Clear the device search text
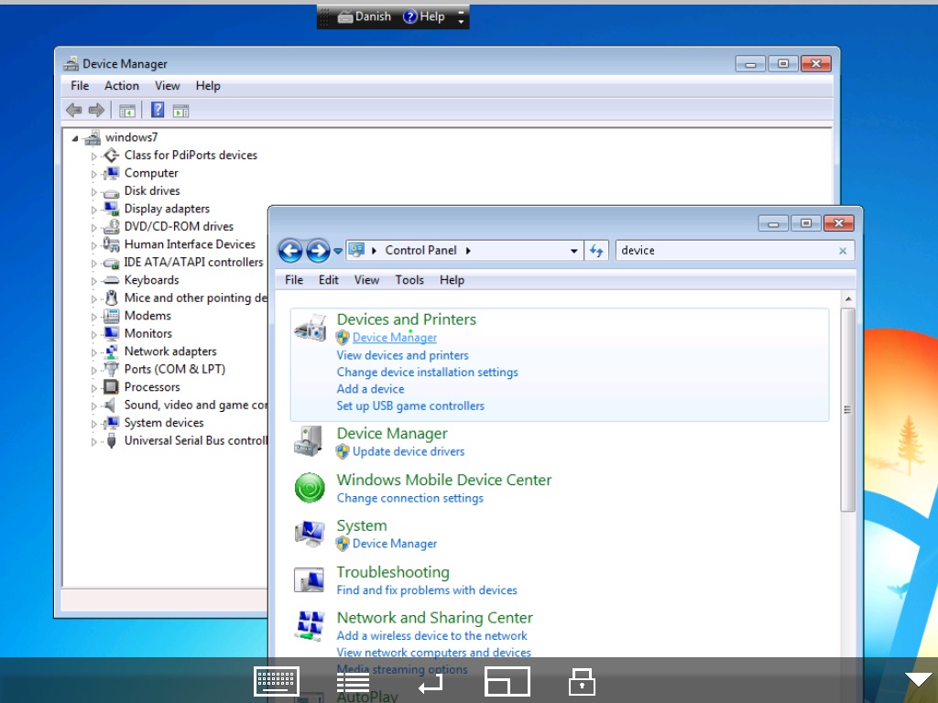Image resolution: width=938 pixels, height=703 pixels. point(843,251)
